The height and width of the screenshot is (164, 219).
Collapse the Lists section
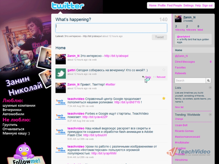pyautogui.click(x=210, y=87)
